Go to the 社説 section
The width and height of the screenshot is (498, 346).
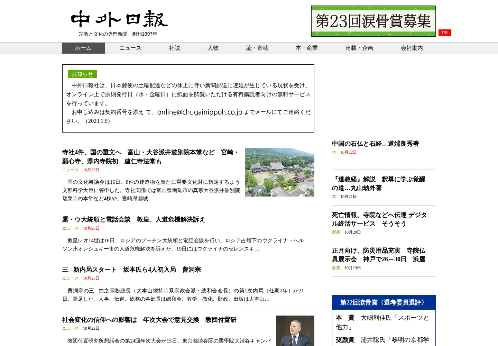pyautogui.click(x=175, y=48)
